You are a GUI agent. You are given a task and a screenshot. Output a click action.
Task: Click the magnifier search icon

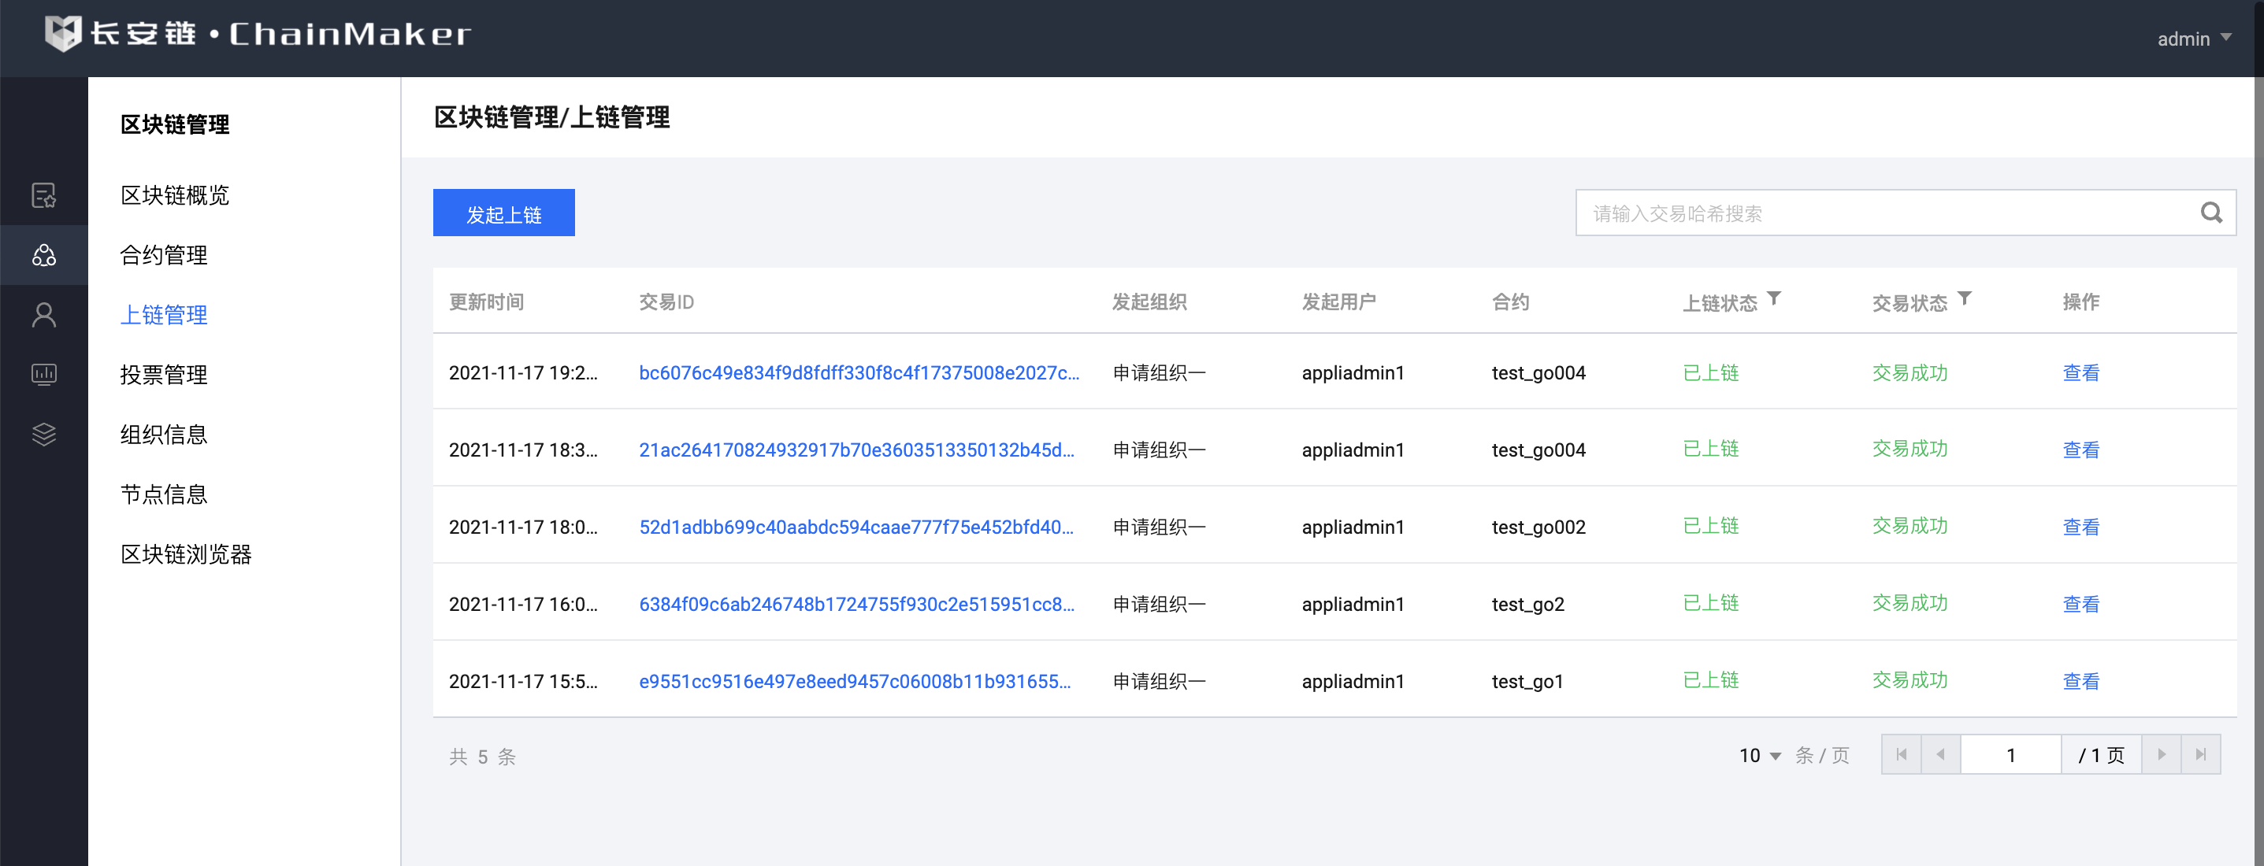2211,213
